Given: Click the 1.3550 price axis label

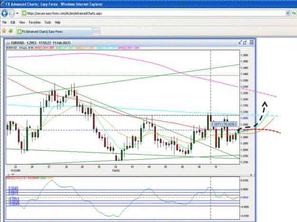Looking at the screenshot, I should click(244, 55).
